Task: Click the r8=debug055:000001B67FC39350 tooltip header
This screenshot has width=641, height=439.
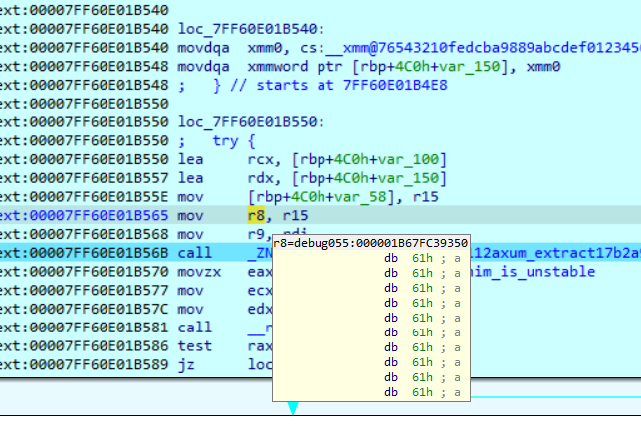Action: [371, 242]
